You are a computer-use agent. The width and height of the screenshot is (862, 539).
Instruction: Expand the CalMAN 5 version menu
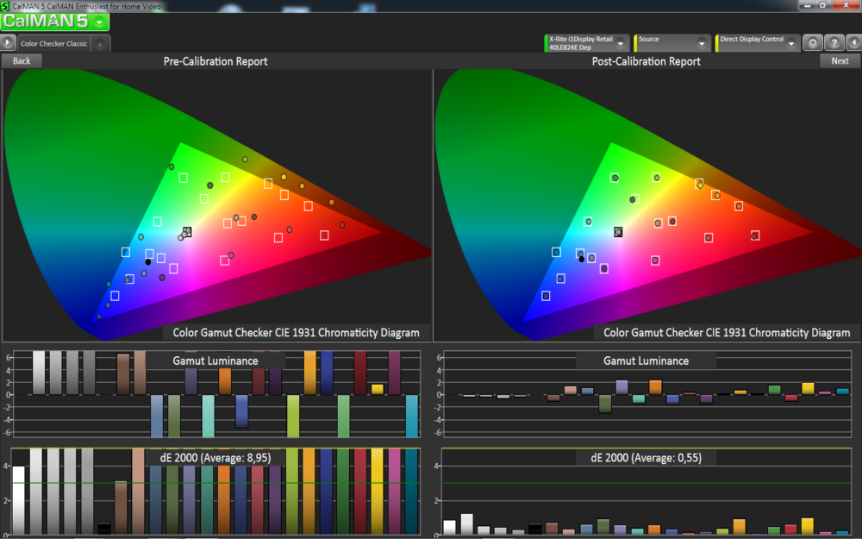pos(97,21)
